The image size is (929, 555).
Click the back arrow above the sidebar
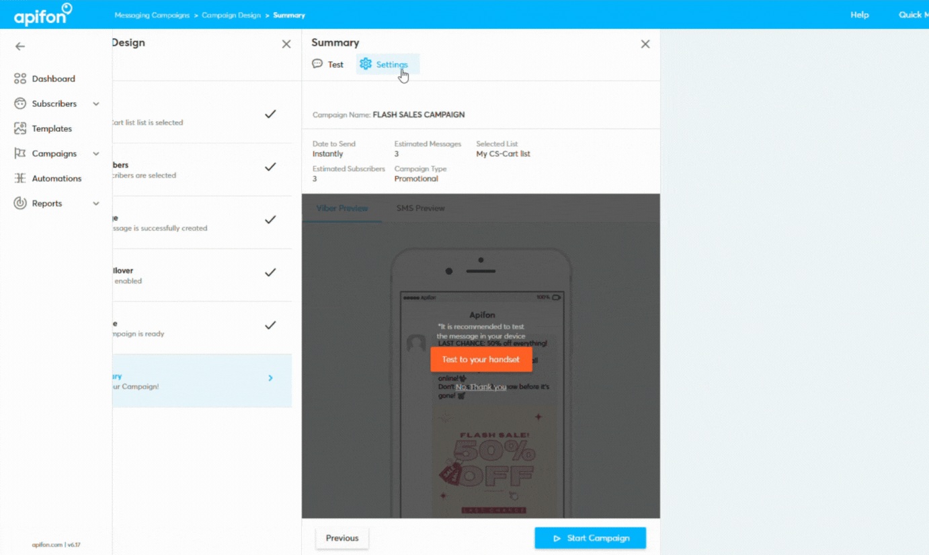19,46
